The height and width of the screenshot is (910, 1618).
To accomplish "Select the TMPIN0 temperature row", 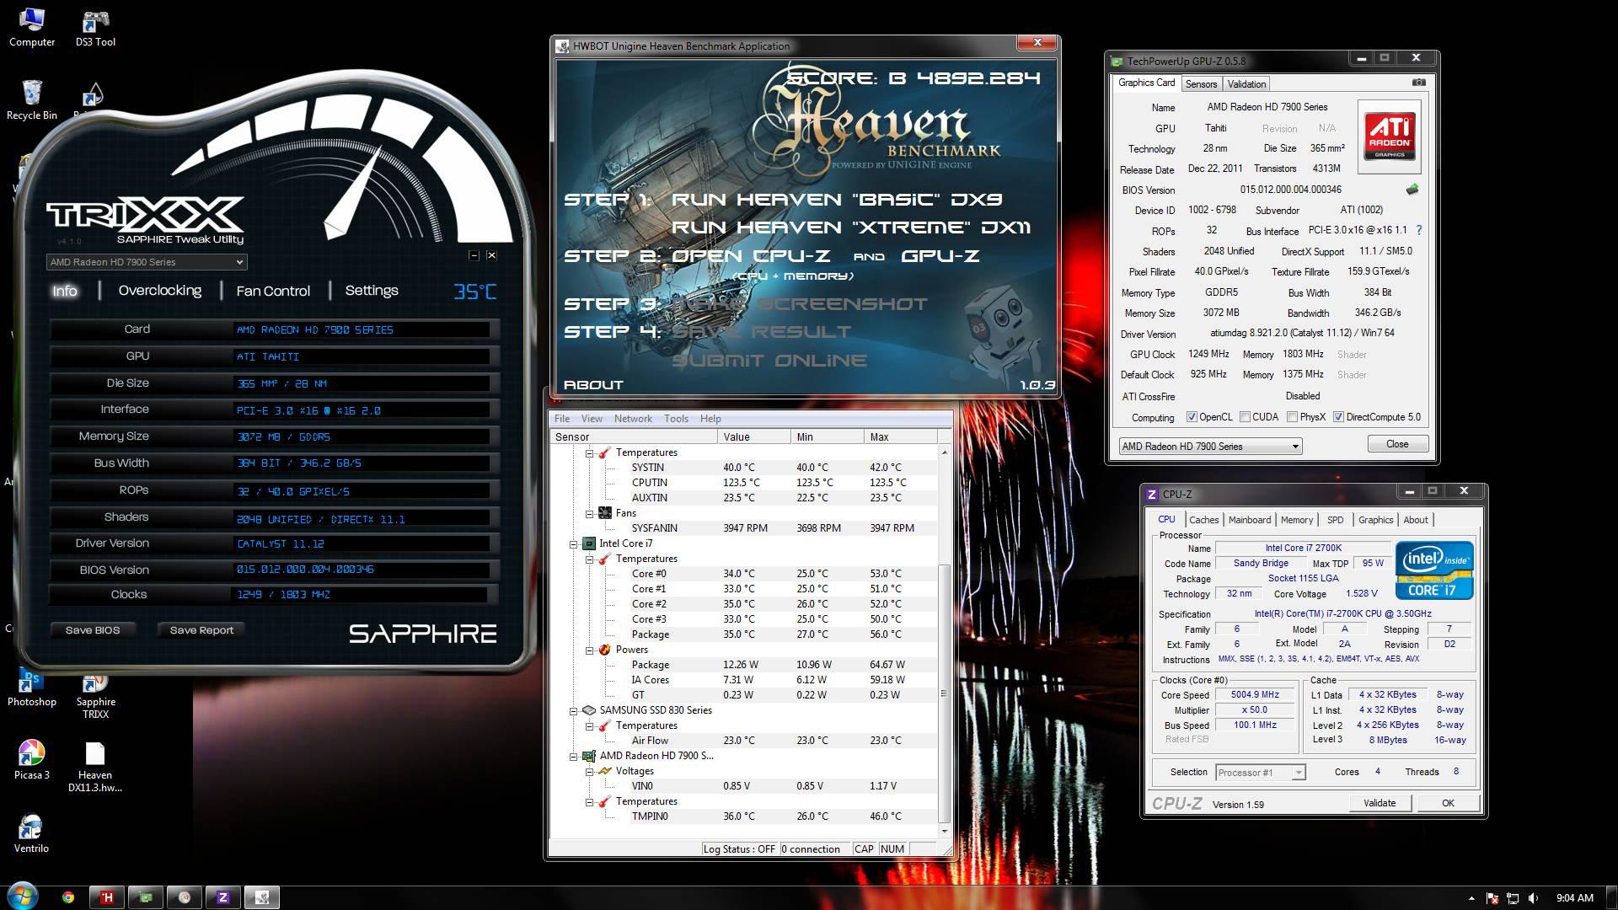I will [743, 816].
